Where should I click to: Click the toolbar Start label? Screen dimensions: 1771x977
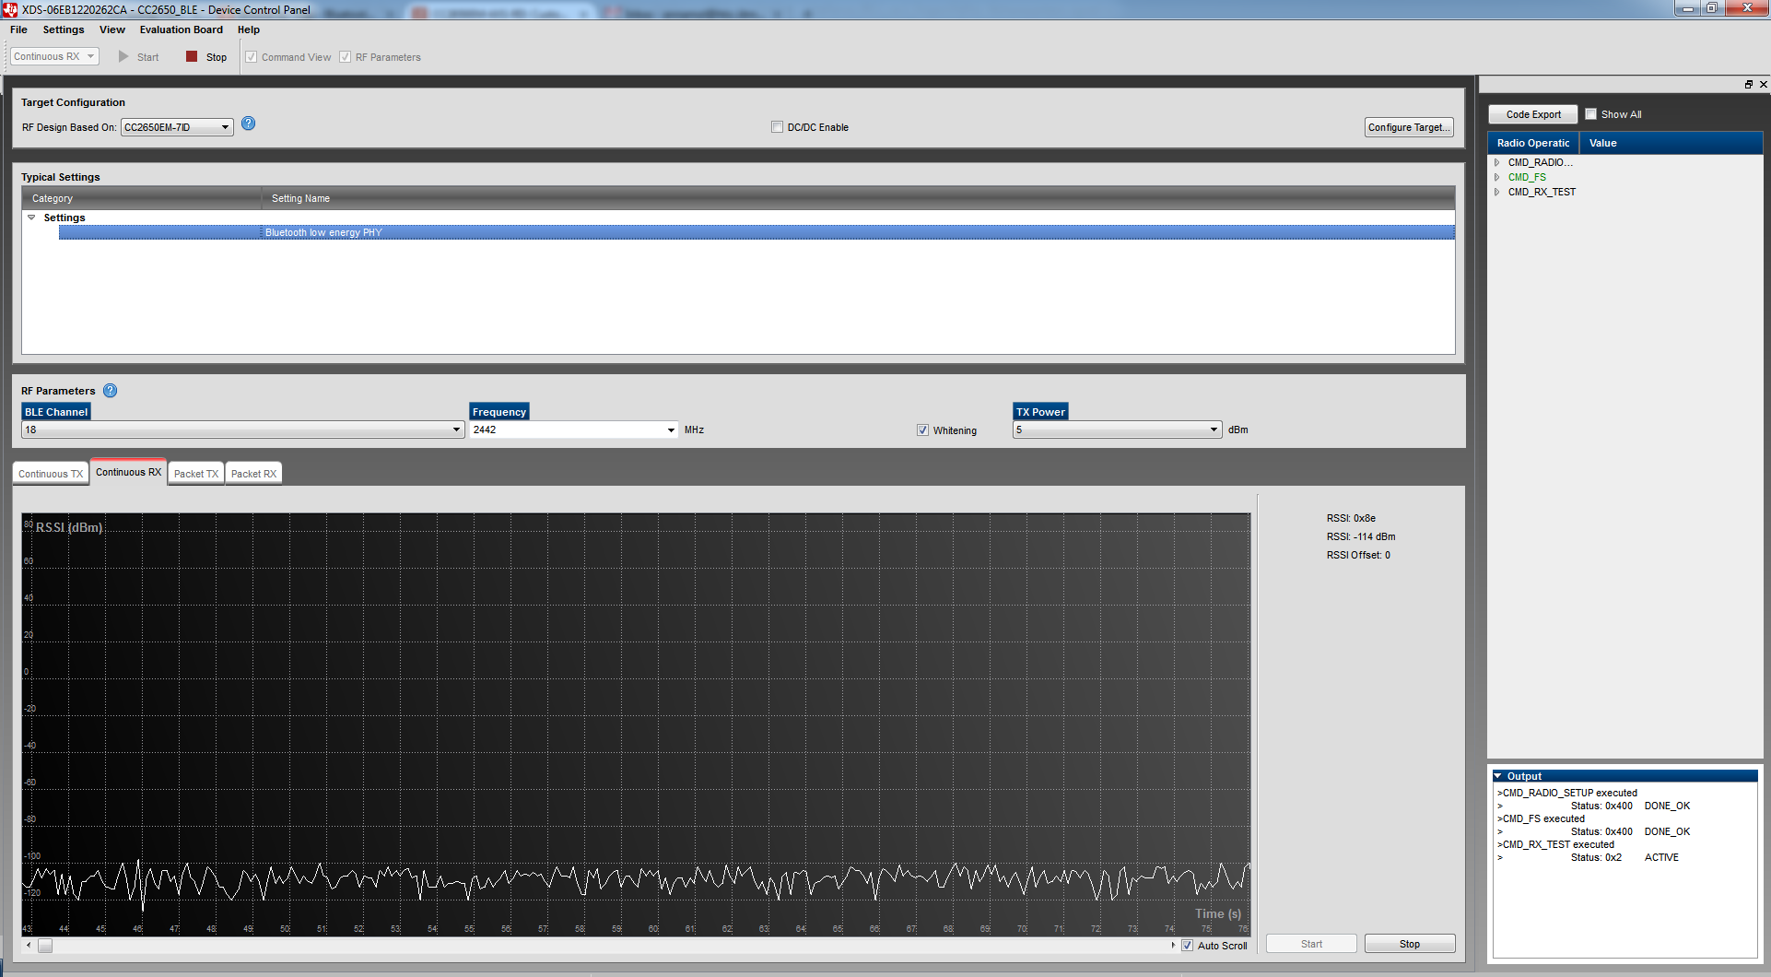click(148, 57)
